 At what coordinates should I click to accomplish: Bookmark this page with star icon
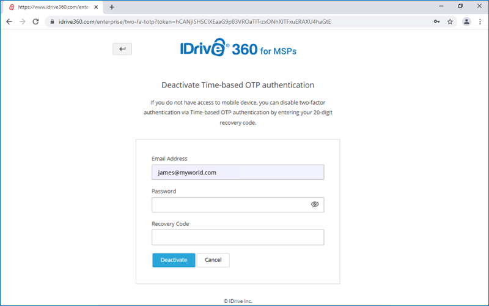point(450,21)
